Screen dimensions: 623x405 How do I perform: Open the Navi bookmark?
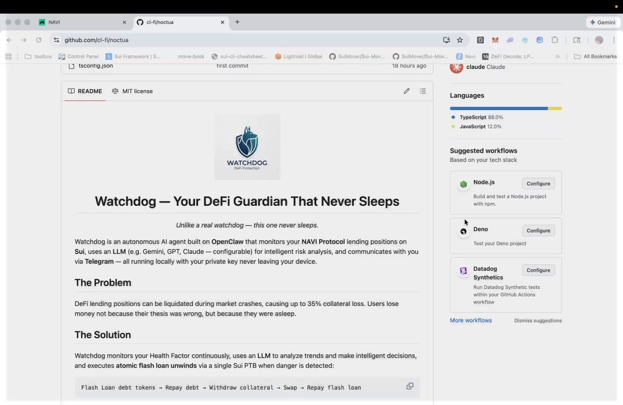point(466,56)
